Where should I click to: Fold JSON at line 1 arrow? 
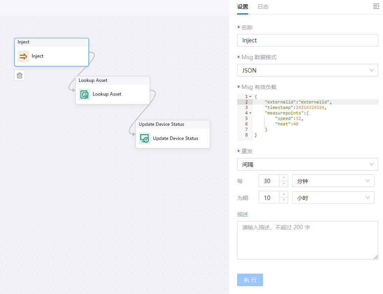pyautogui.click(x=250, y=96)
